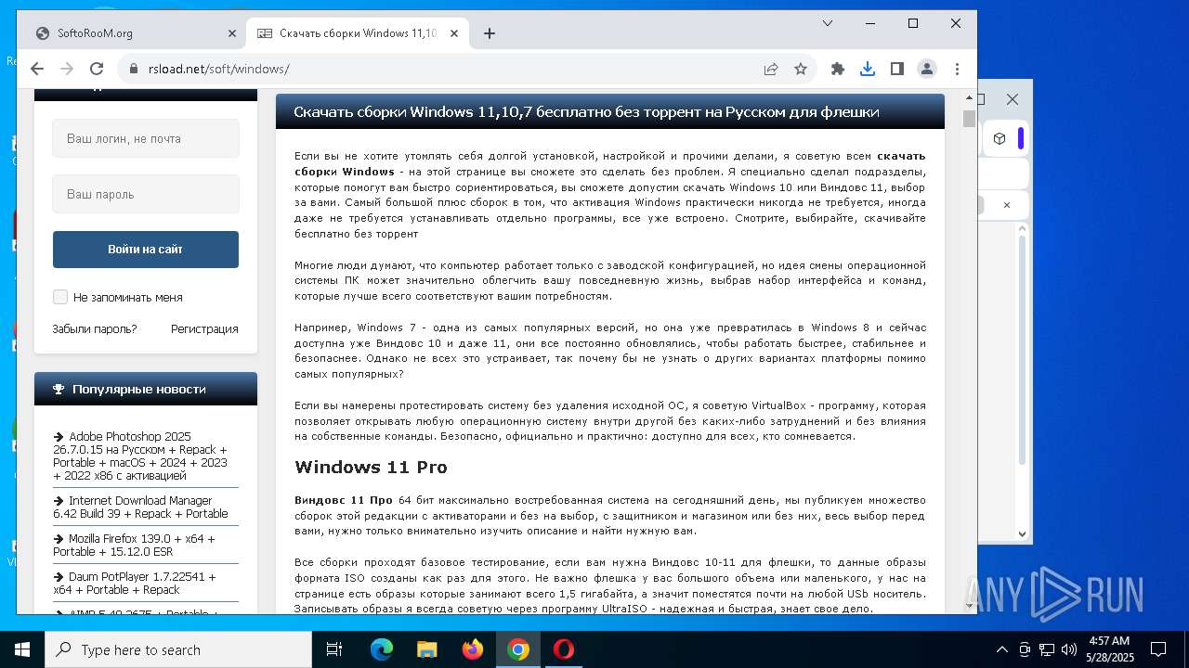Close the SoftoRooM.org tab

click(232, 33)
